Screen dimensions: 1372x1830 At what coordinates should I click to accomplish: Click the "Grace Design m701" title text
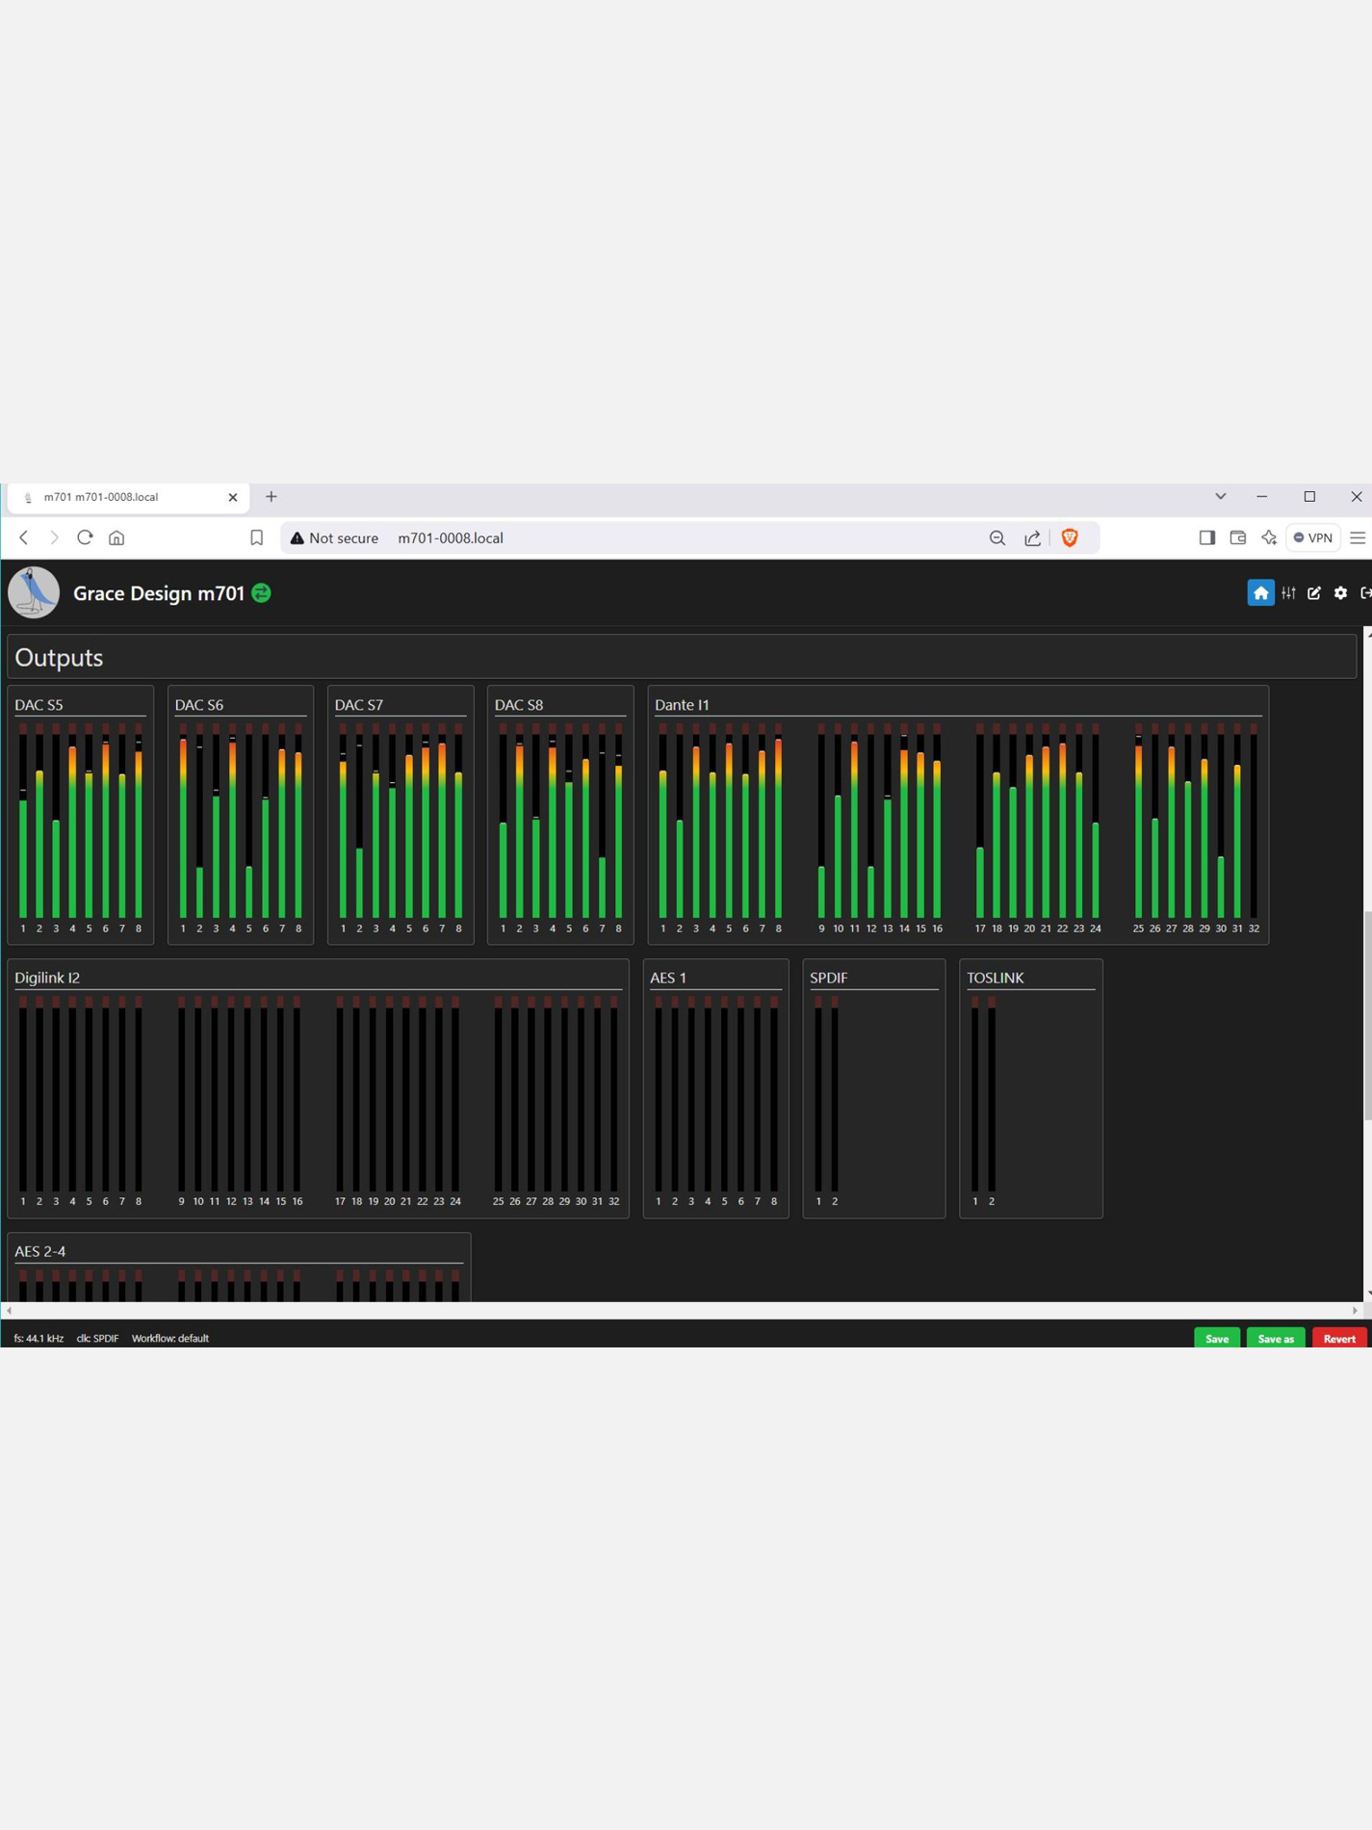159,593
